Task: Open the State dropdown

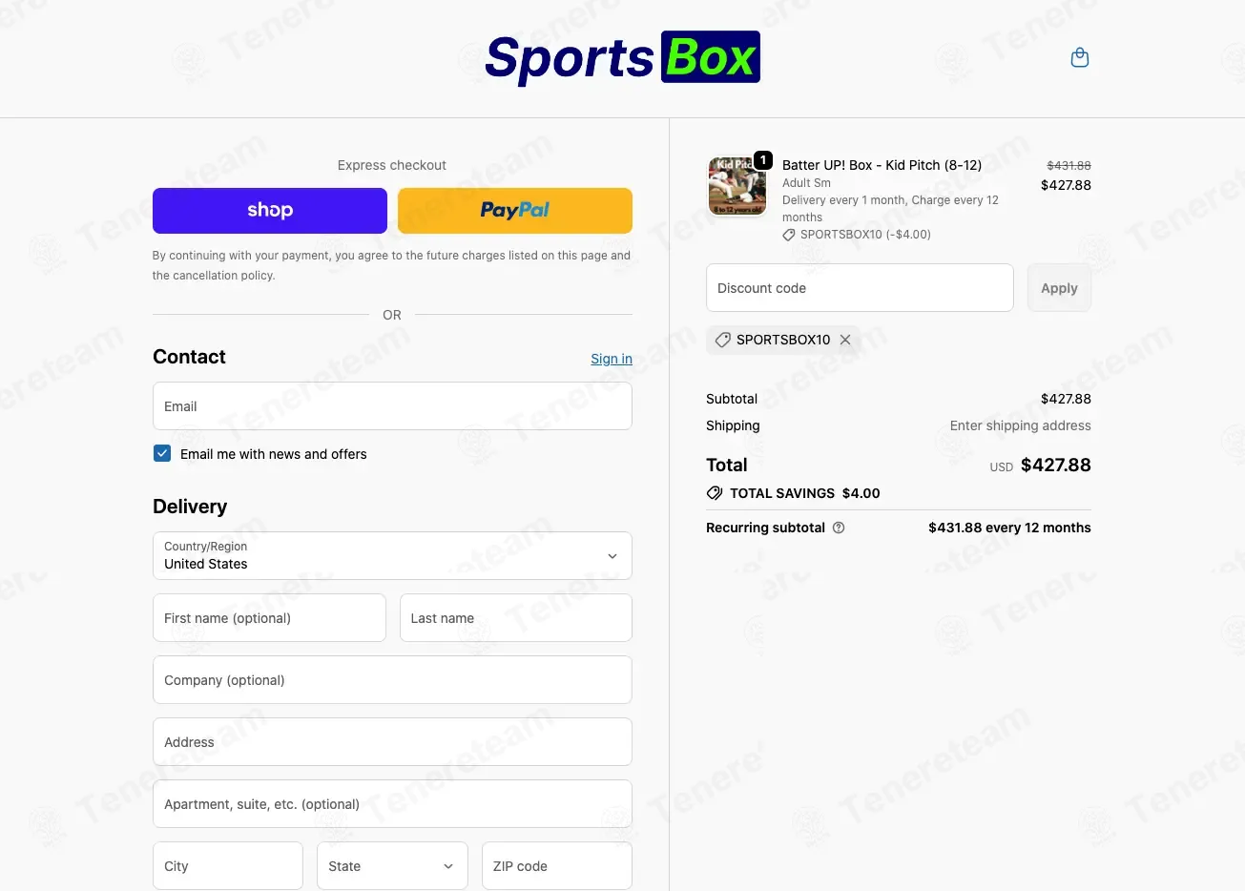Action: 392,866
